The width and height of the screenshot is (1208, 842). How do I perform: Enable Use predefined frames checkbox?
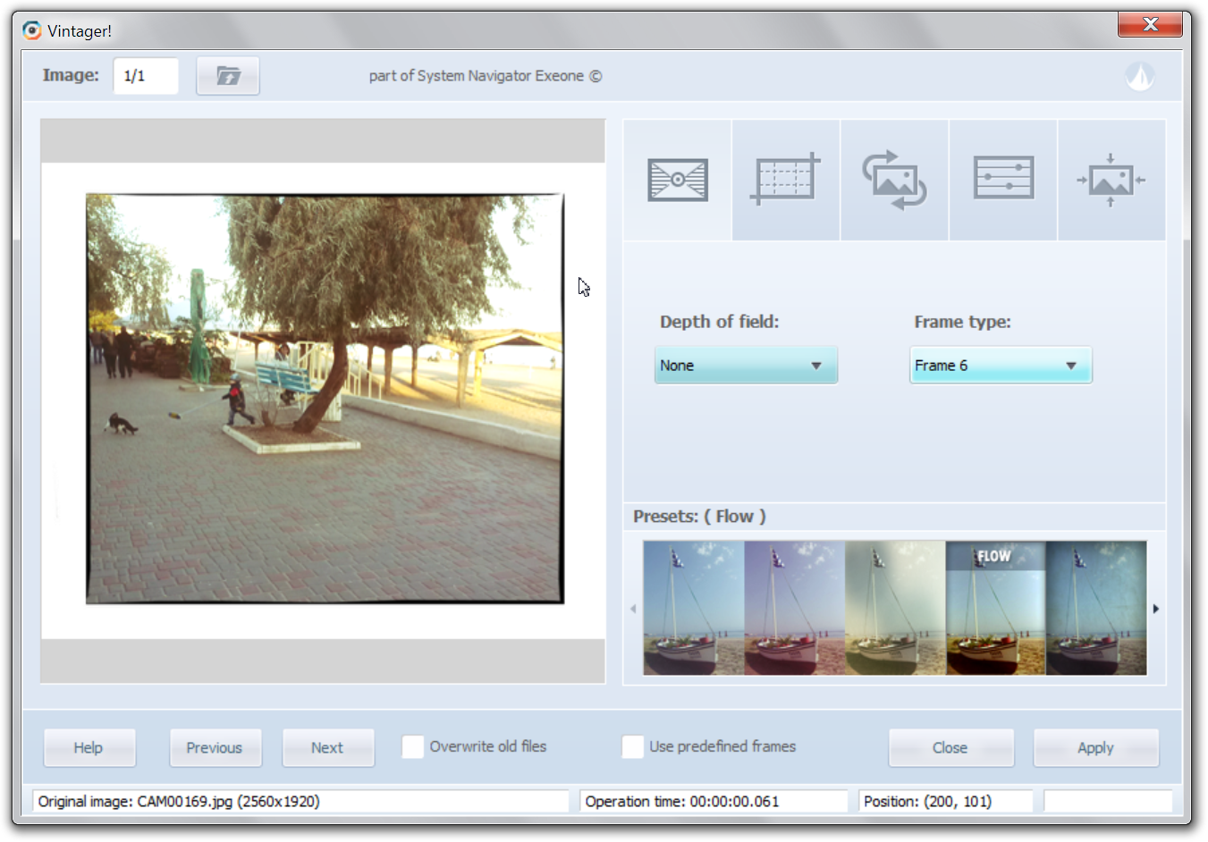pos(632,746)
